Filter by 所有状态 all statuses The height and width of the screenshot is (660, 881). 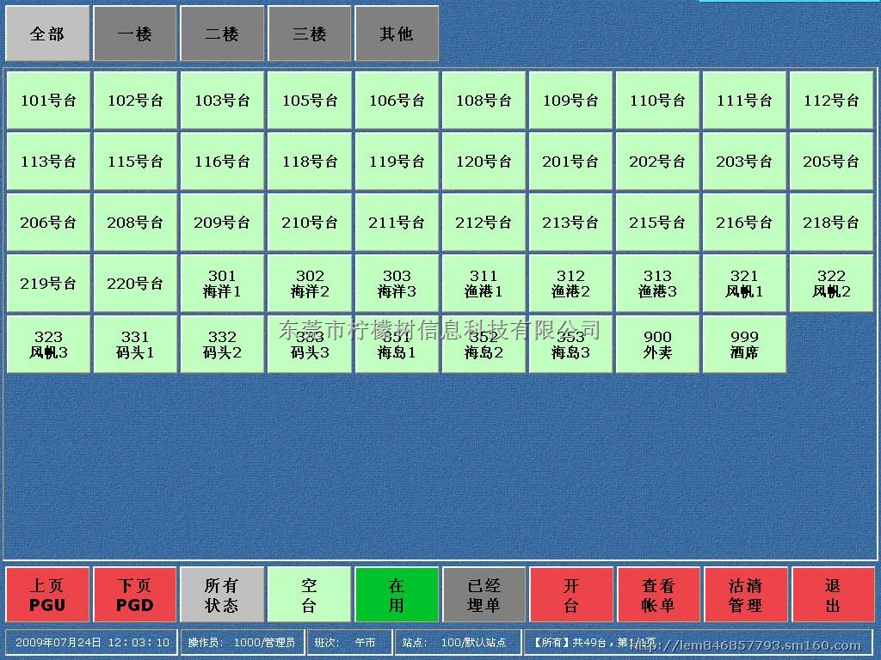coord(222,595)
